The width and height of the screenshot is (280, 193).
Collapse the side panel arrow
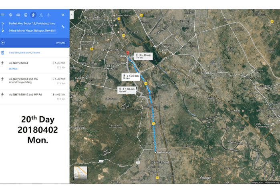72,15
